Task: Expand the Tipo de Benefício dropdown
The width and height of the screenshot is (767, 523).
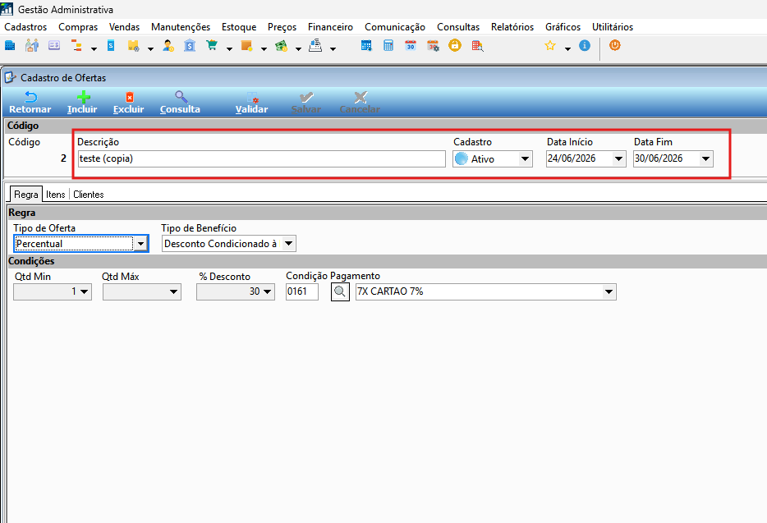Action: tap(288, 244)
